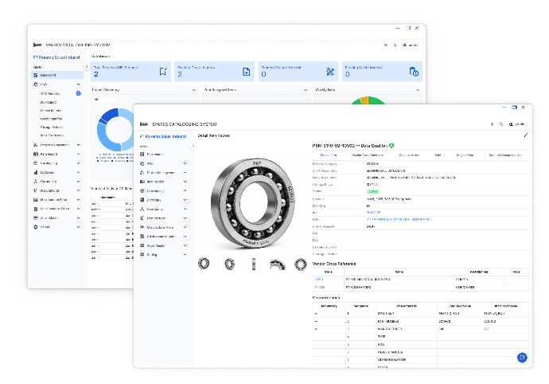Select the side-view bearing thumbnail
This screenshot has height=384, width=549.
click(x=254, y=264)
